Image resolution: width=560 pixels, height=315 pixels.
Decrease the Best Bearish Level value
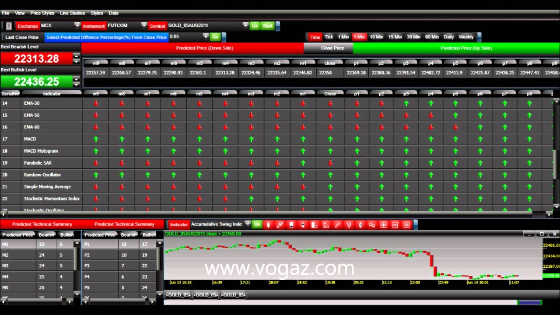(77, 61)
